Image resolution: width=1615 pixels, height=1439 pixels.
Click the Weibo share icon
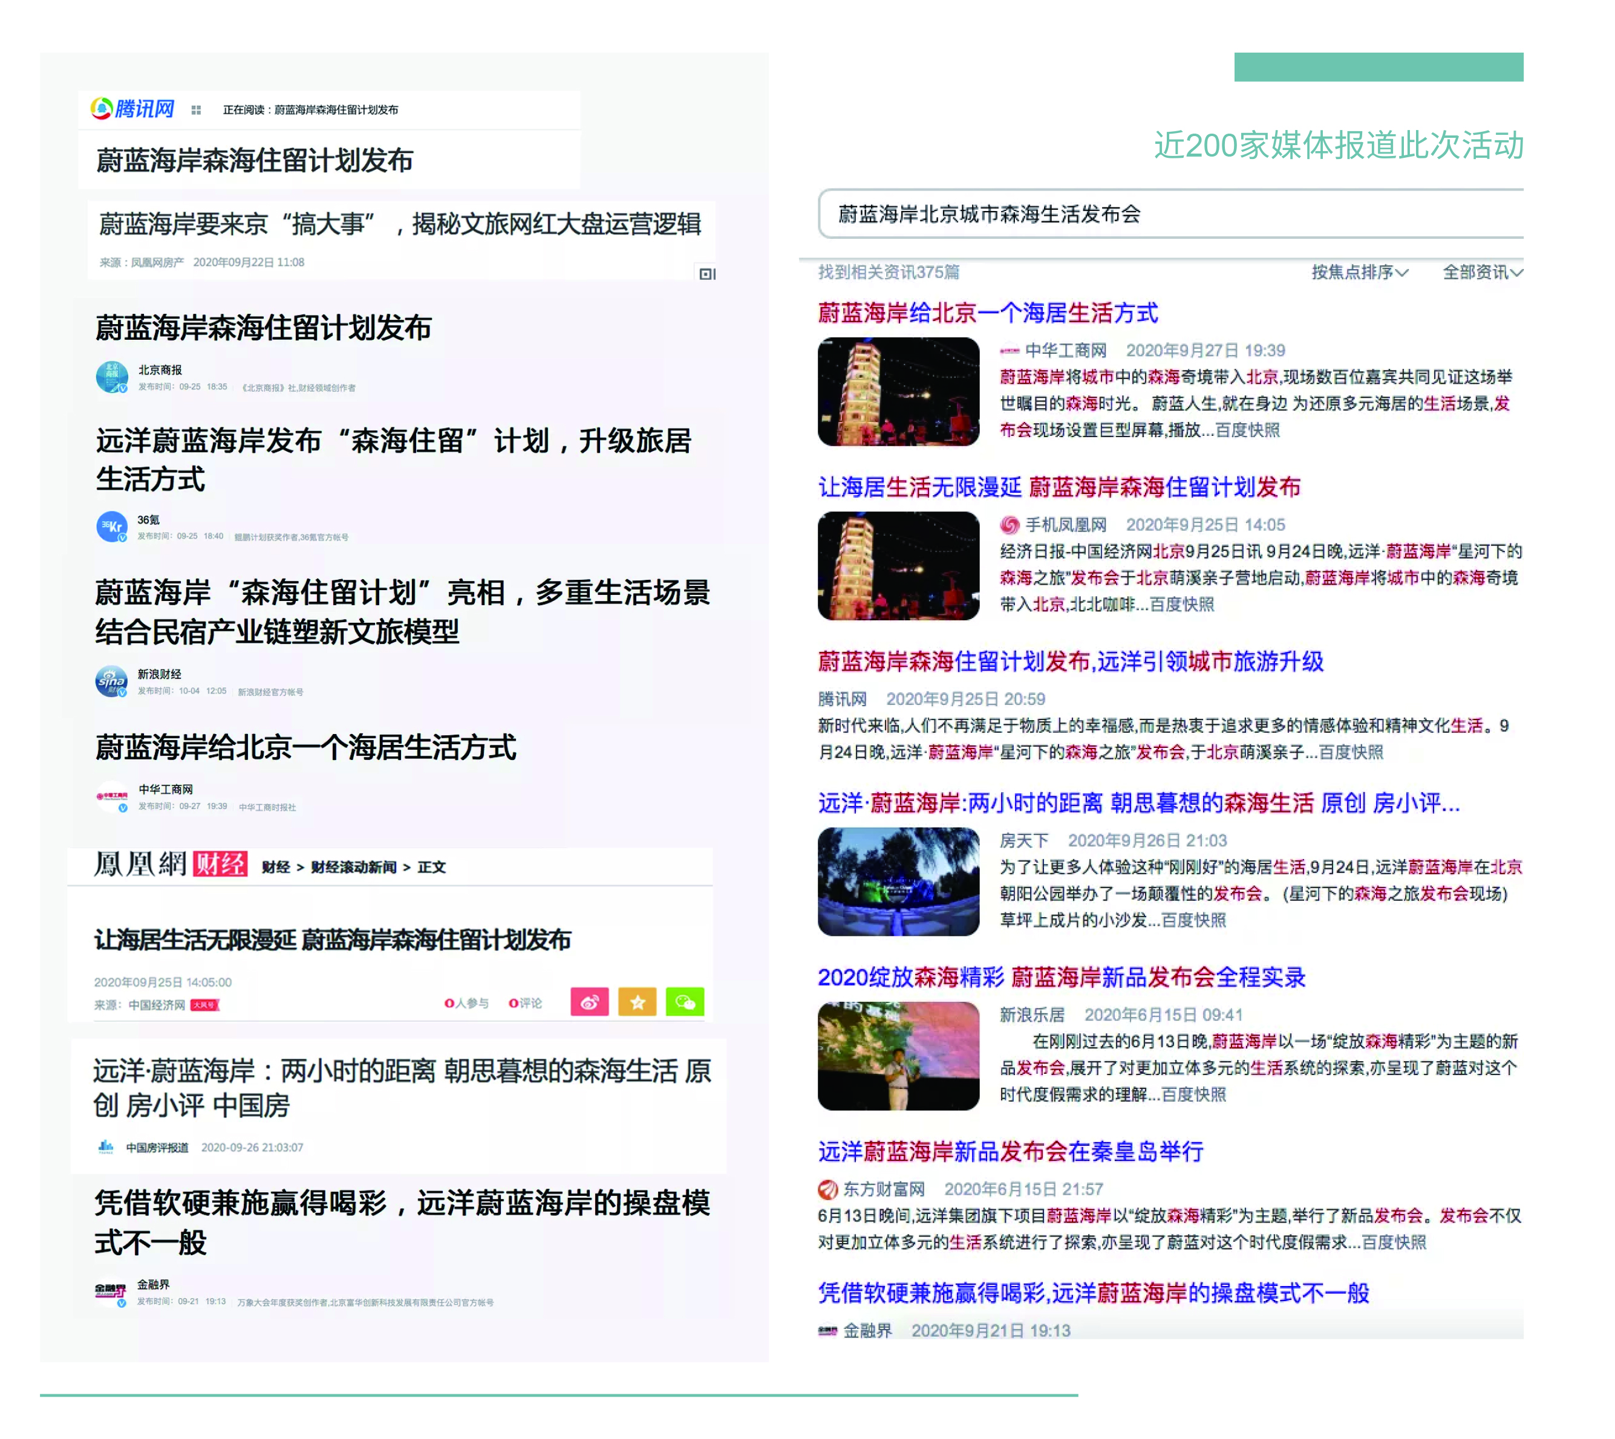[589, 1002]
